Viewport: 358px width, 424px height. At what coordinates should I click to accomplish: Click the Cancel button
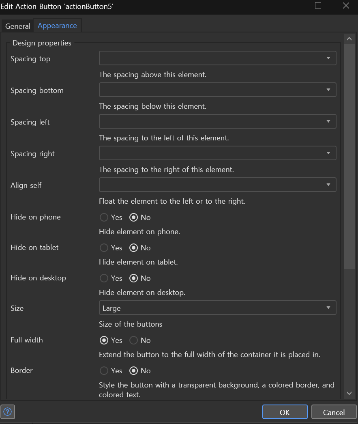tap(334, 412)
